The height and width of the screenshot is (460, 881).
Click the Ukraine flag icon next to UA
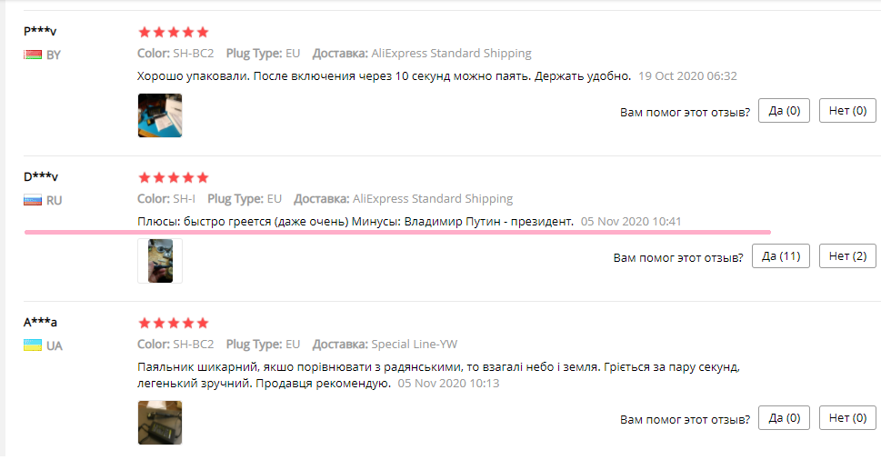pos(32,345)
